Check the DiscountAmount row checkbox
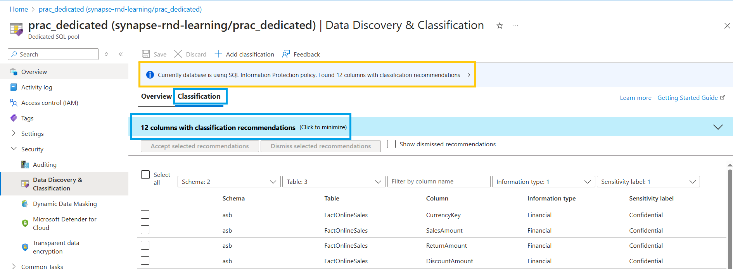The image size is (733, 269). point(145,260)
